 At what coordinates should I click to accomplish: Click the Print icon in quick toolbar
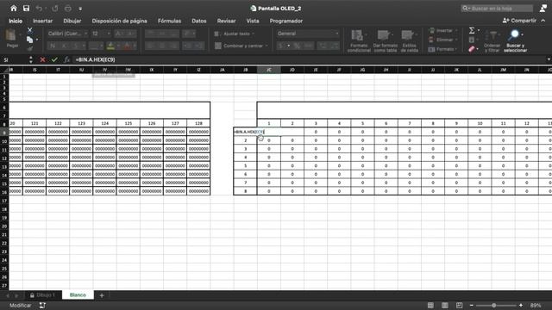(68, 8)
